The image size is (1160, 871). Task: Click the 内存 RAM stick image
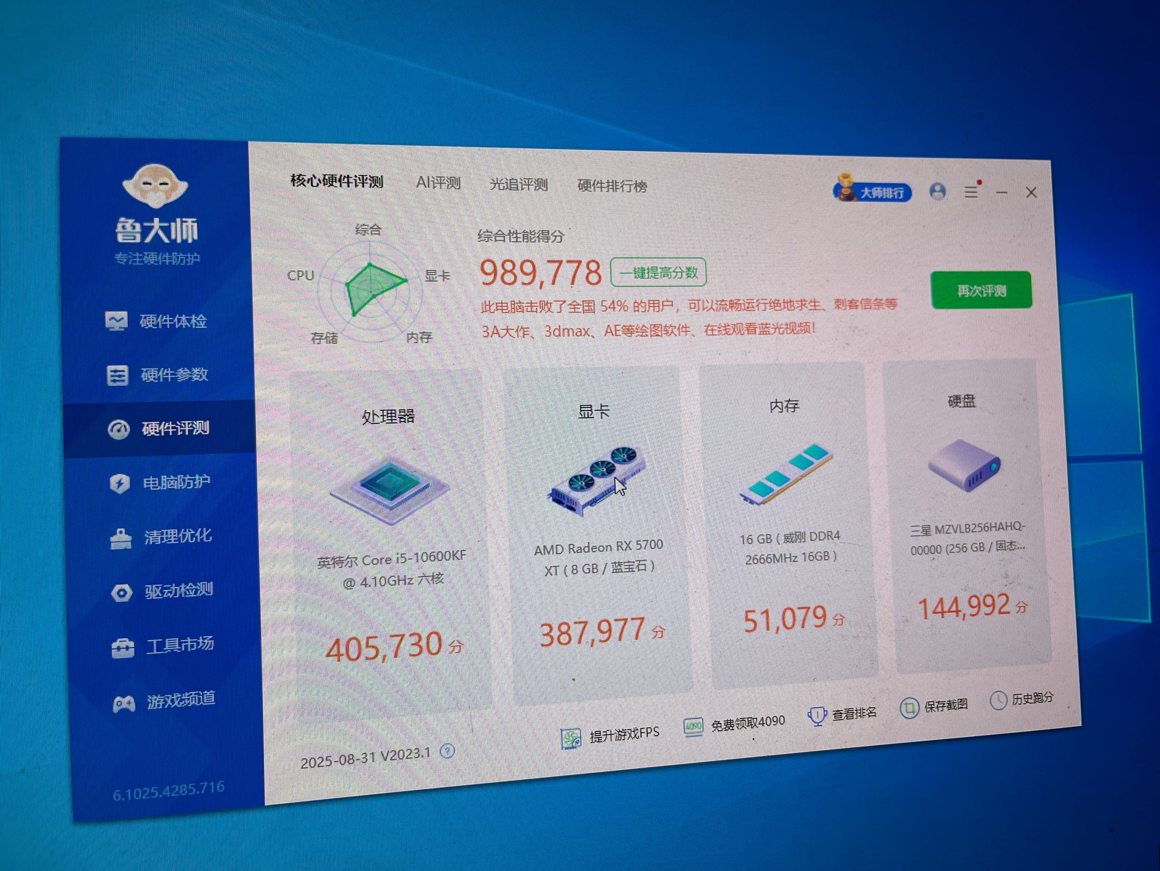(786, 474)
